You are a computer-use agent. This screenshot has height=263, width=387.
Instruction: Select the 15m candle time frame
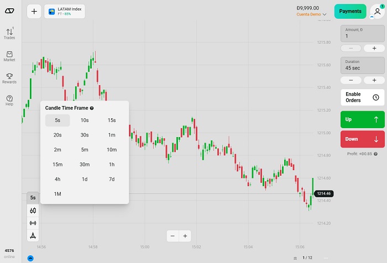tap(57, 165)
